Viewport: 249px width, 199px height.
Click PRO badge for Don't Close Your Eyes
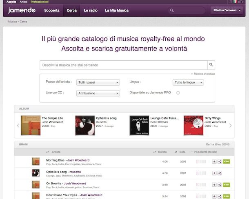point(226,196)
